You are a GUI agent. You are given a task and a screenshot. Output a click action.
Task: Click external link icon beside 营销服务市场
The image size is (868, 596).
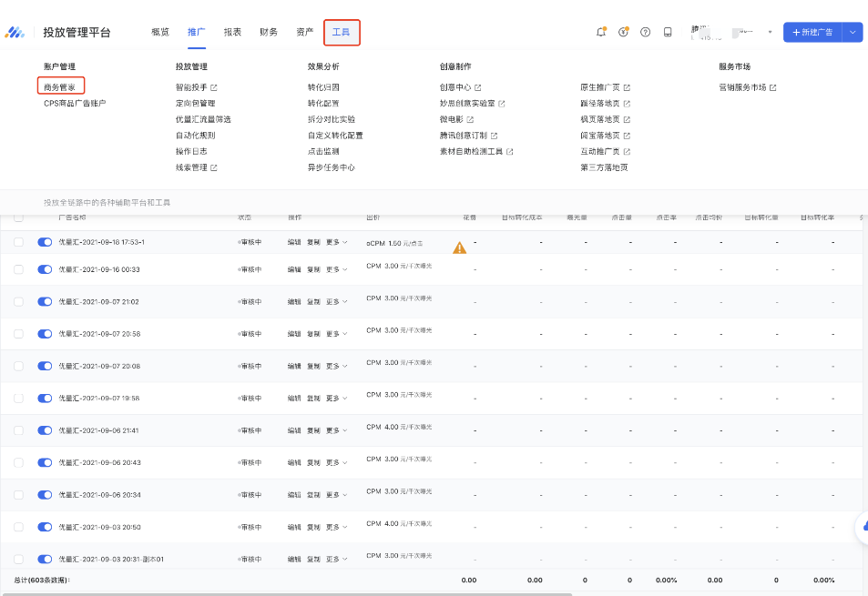point(773,88)
